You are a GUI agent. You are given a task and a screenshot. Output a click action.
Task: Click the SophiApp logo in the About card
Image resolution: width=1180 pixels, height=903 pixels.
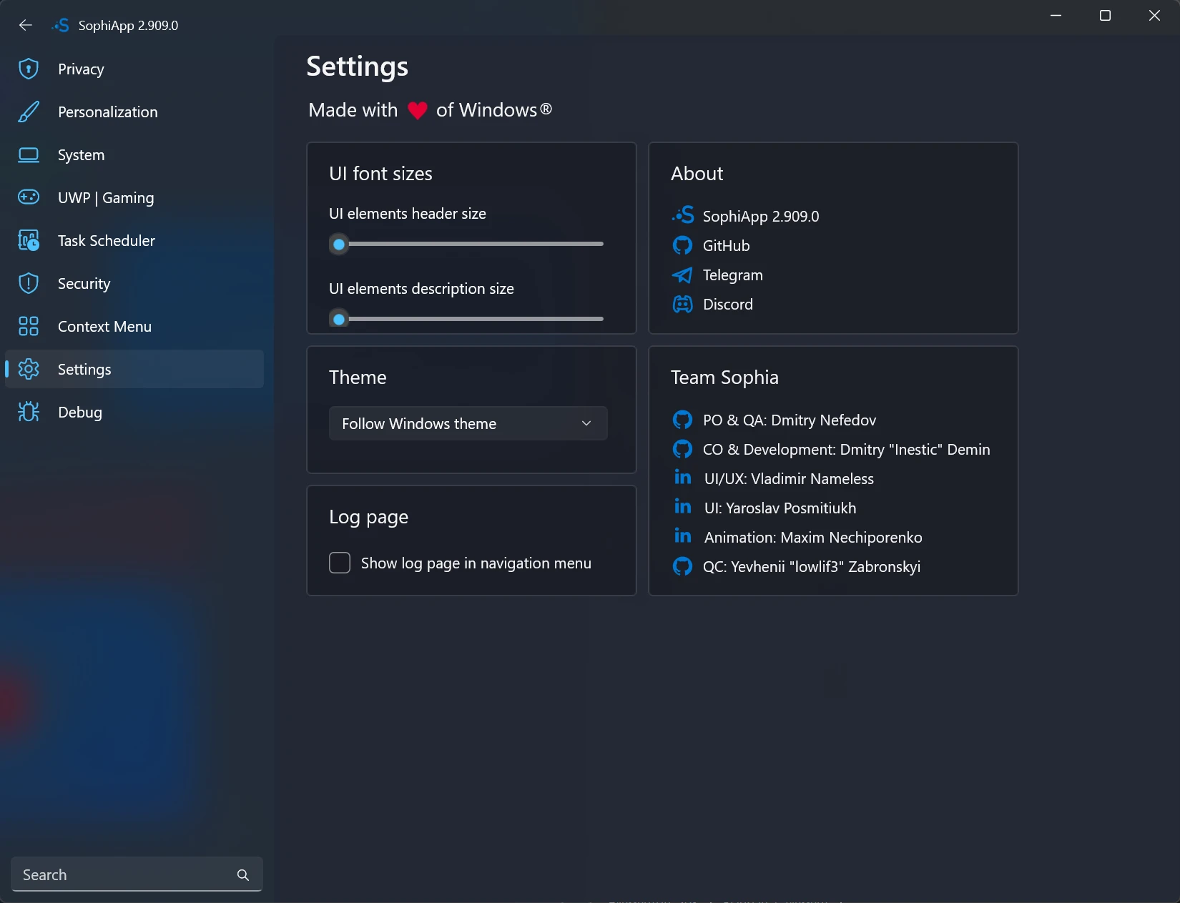683,215
